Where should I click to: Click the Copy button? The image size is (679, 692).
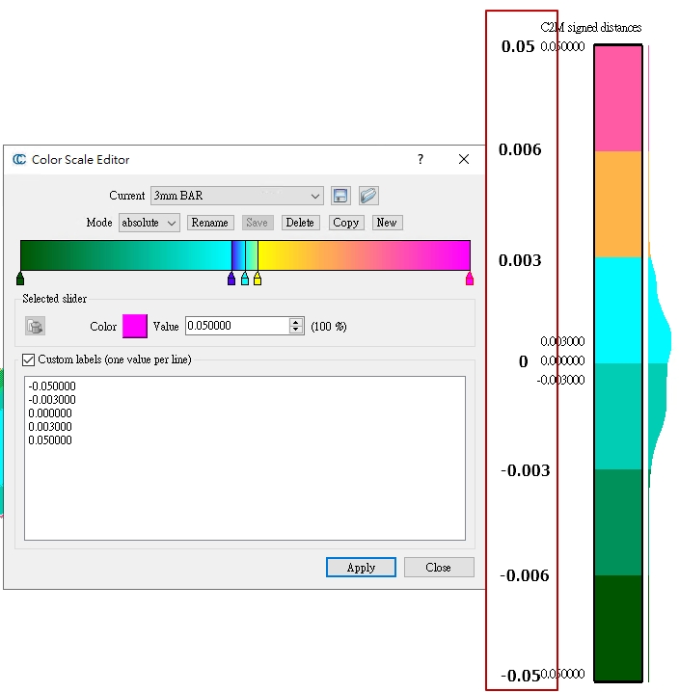345,223
